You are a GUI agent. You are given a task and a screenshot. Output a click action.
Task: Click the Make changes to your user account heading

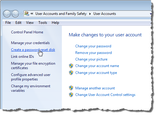click(105, 35)
